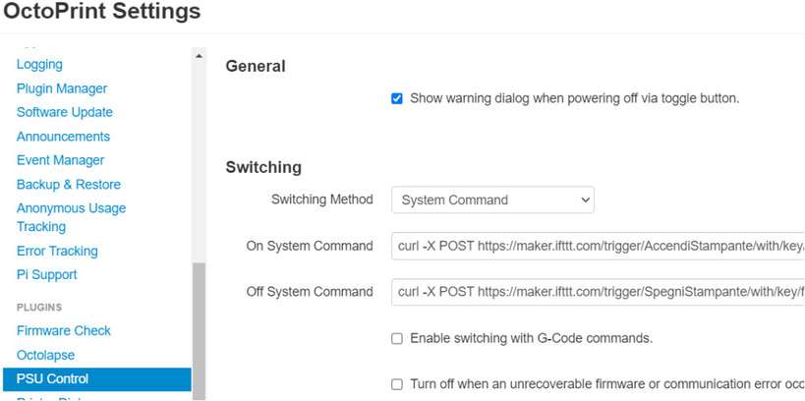Open Plugin Manager settings
This screenshot has width=805, height=401.
(62, 88)
